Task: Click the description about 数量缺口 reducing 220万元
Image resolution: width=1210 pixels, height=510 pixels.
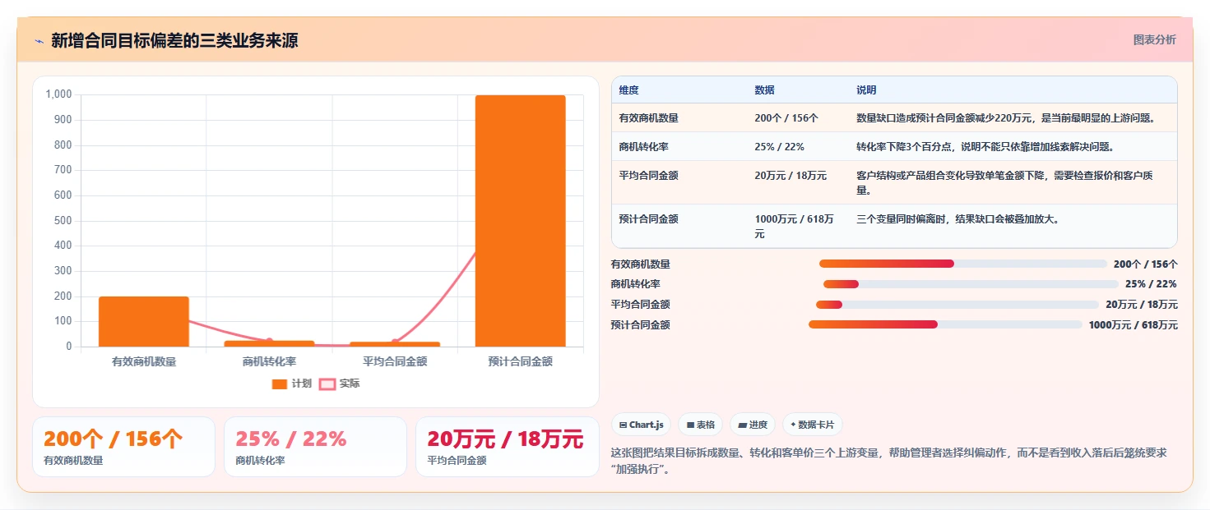Action: click(1005, 118)
